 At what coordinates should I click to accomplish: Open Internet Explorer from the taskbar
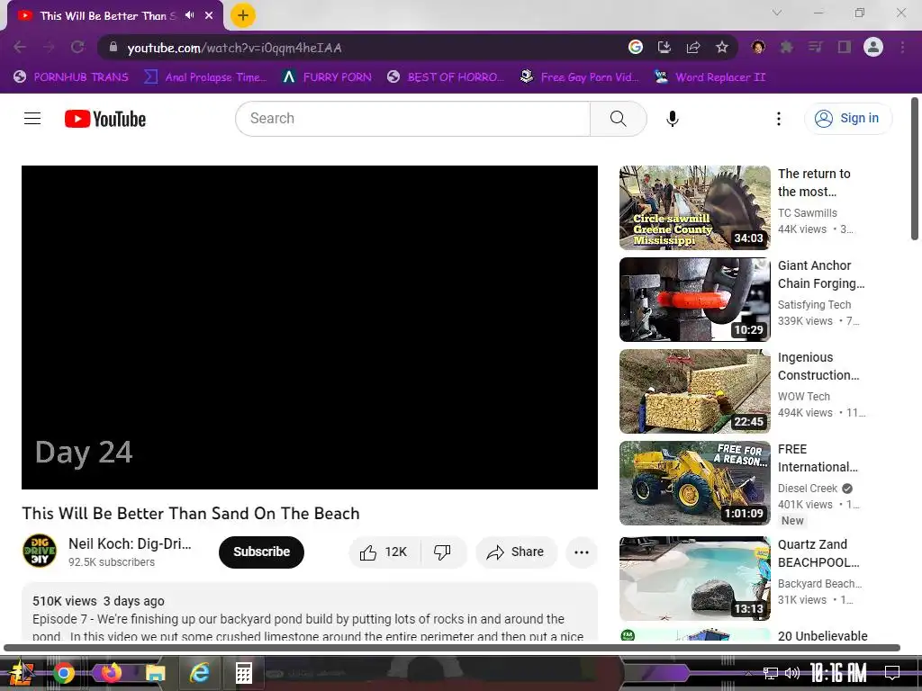(199, 673)
